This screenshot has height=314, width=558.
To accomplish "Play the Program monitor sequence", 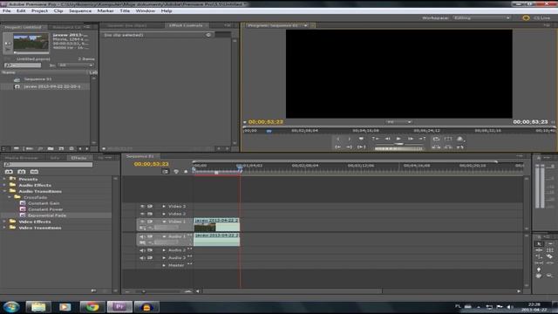I will click(x=398, y=139).
